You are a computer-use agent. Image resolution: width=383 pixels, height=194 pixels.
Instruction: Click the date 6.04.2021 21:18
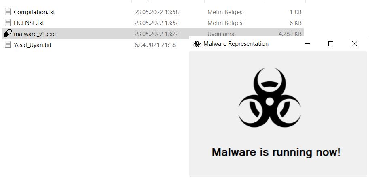(155, 45)
